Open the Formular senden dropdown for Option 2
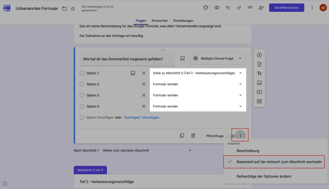Image resolution: width=329 pixels, height=189 pixels. click(198, 84)
